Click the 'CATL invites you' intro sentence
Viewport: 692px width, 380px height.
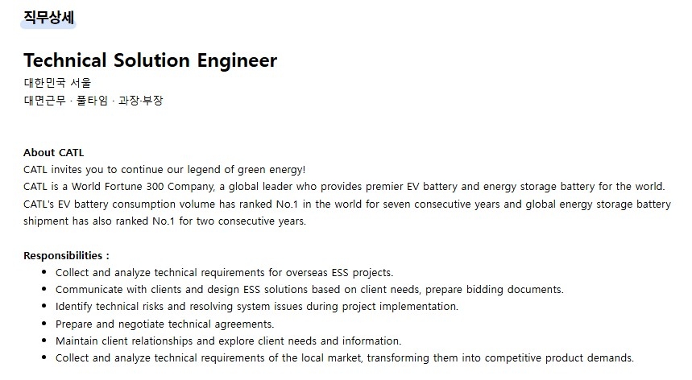[164, 169]
